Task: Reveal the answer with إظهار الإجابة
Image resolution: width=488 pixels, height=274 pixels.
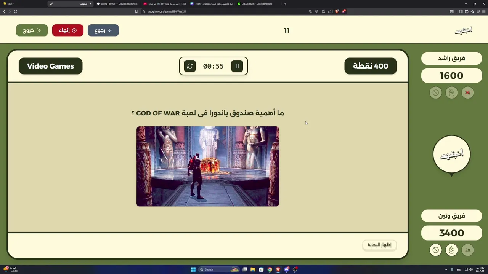Action: (x=379, y=245)
